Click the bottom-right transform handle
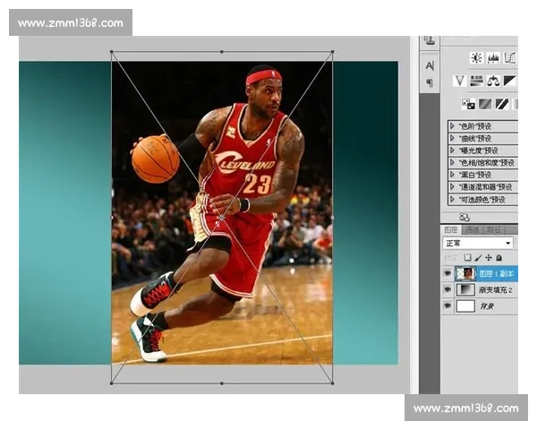Viewport: 537px width, 430px height. [333, 383]
